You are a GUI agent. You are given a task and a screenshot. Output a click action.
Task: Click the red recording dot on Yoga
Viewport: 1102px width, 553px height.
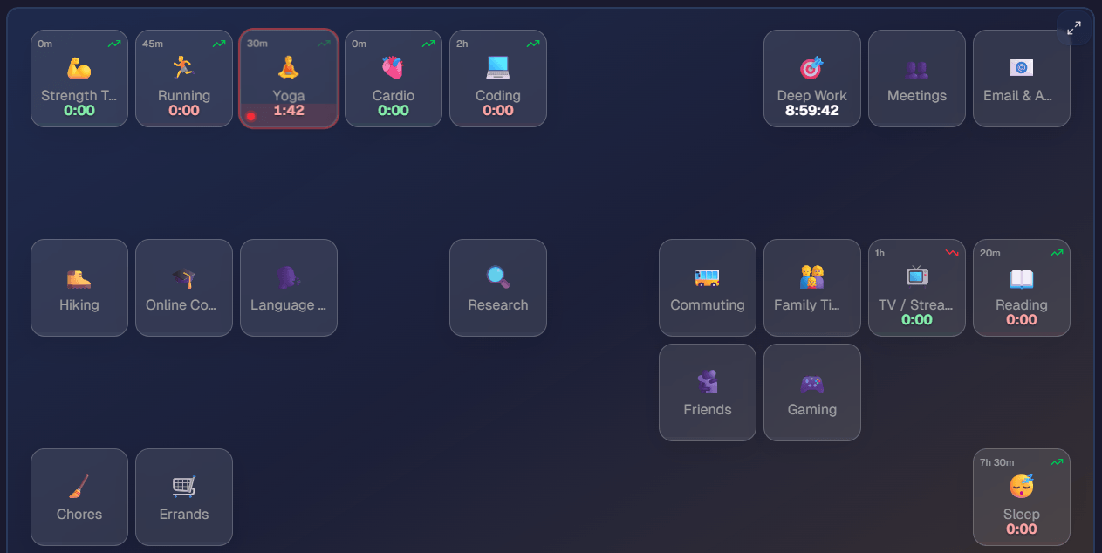point(250,116)
